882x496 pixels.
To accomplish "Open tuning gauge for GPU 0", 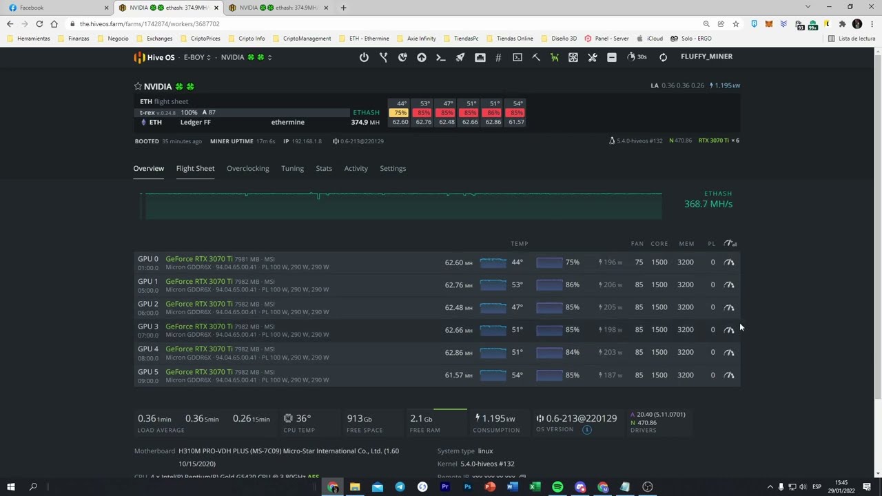I will pos(729,262).
